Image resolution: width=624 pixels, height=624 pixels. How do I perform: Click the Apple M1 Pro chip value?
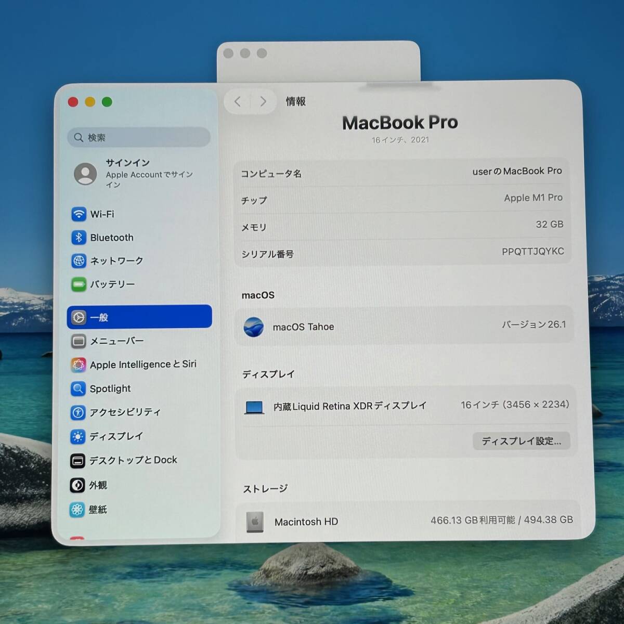coord(533,198)
